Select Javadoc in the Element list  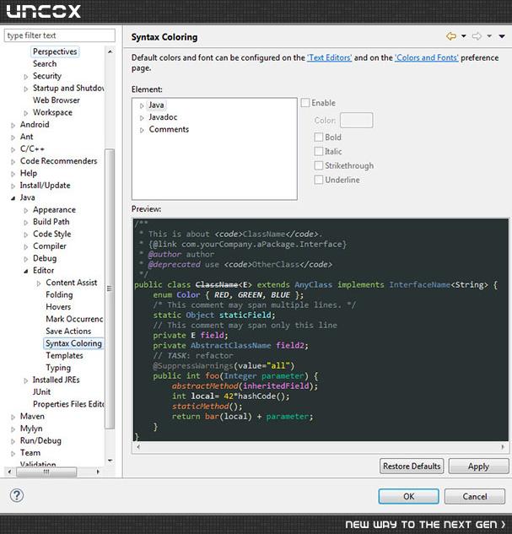163,117
